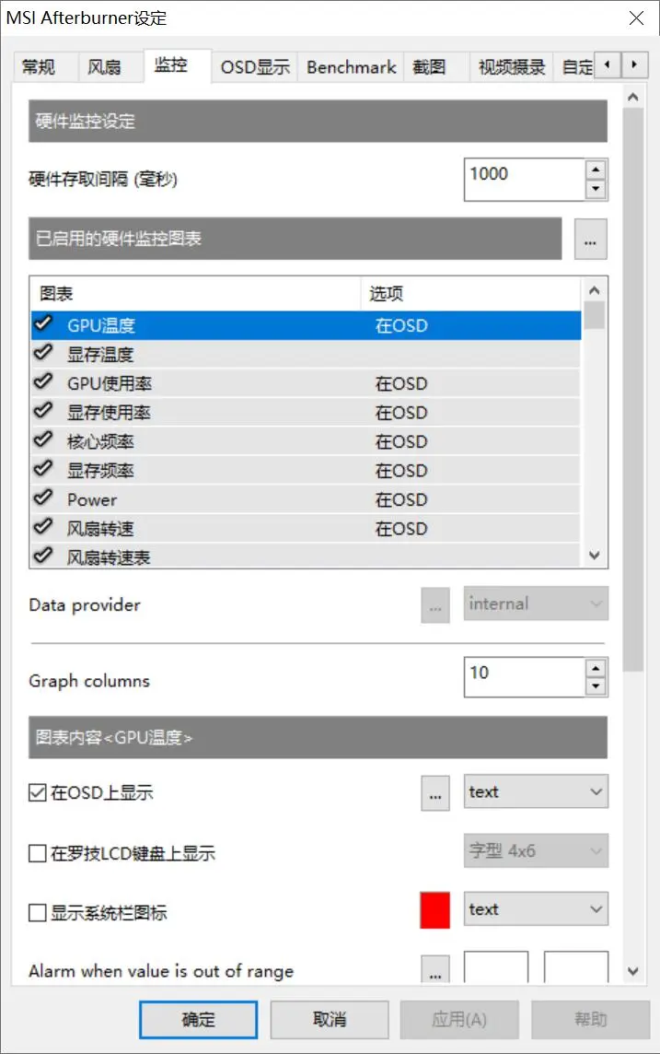The width and height of the screenshot is (660, 1054).
Task: Close the MSI Afterburner settings window
Action: (636, 18)
